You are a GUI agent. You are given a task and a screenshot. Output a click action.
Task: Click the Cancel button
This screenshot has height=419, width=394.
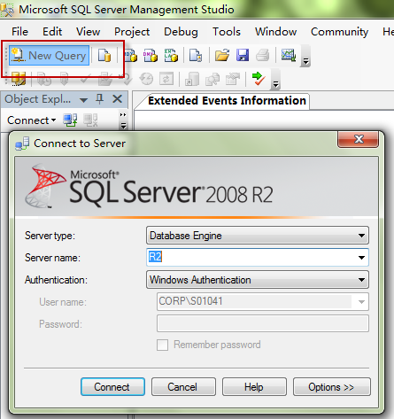click(183, 387)
